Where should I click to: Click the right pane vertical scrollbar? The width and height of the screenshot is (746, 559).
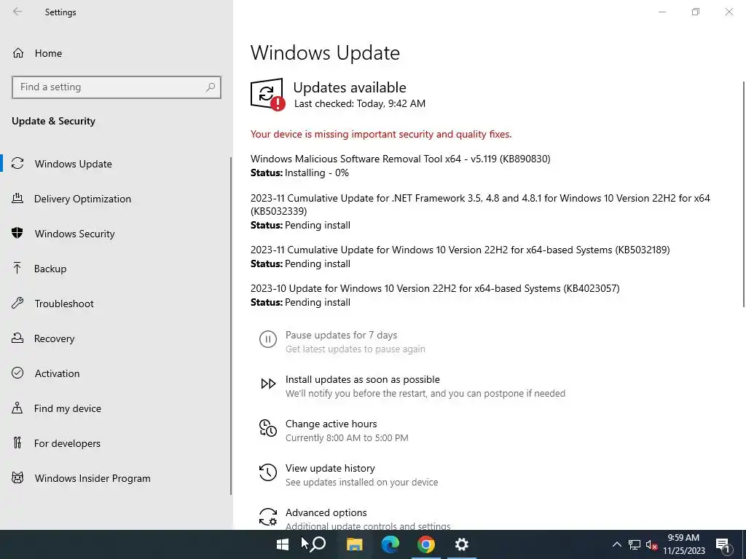pos(744,194)
